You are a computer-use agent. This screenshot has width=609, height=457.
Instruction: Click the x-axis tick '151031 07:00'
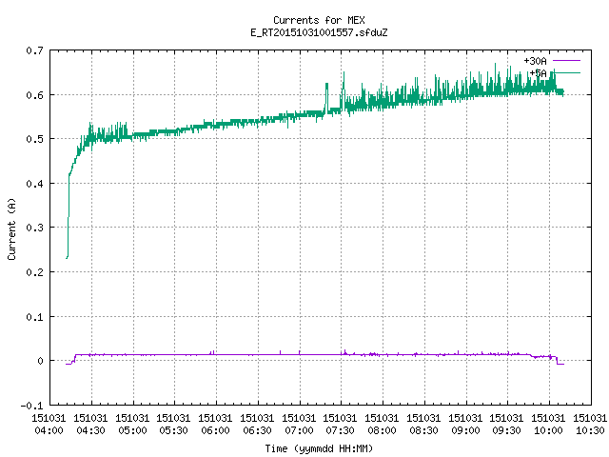(x=299, y=425)
